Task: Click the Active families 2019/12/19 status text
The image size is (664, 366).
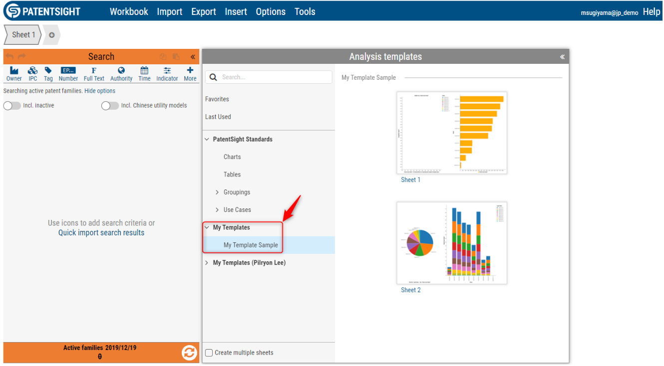Action: click(100, 348)
